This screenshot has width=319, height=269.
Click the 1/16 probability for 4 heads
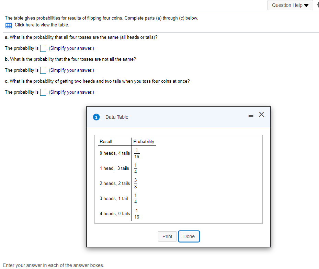(x=137, y=213)
